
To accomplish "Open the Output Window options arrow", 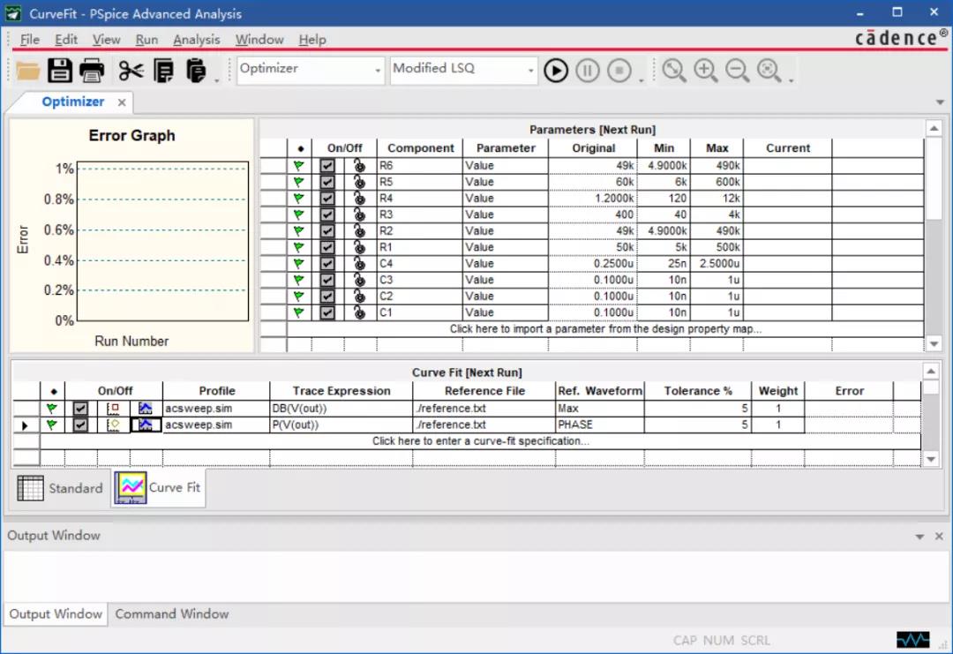I will (919, 537).
